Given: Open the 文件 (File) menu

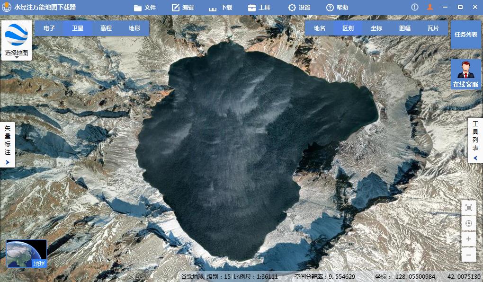Looking at the screenshot, I should [x=145, y=8].
